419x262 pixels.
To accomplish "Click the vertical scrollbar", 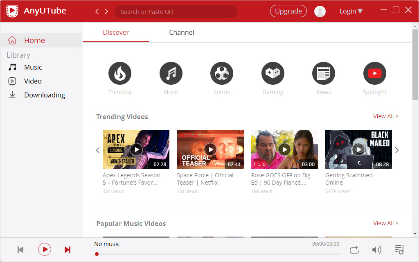I will [x=415, y=64].
